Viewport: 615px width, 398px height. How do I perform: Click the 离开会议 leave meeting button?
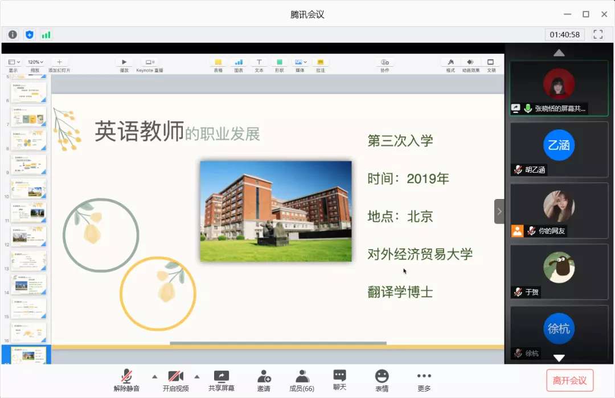(x=570, y=380)
